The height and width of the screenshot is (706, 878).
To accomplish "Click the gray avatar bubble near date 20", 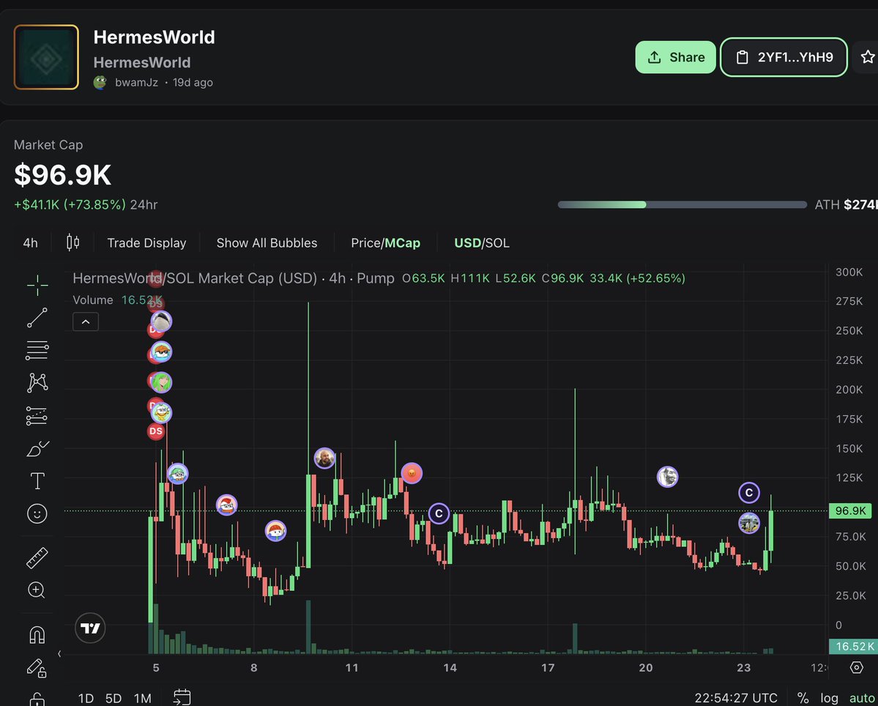I will click(667, 477).
